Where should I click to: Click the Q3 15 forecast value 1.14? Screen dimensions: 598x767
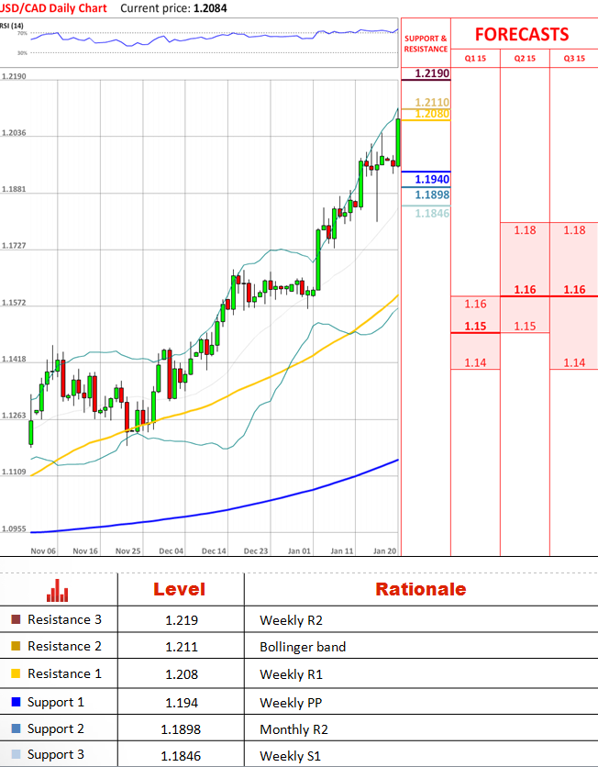(574, 362)
